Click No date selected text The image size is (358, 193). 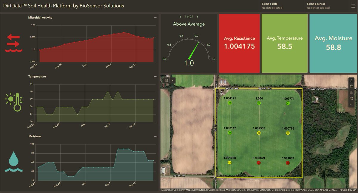click(272, 8)
